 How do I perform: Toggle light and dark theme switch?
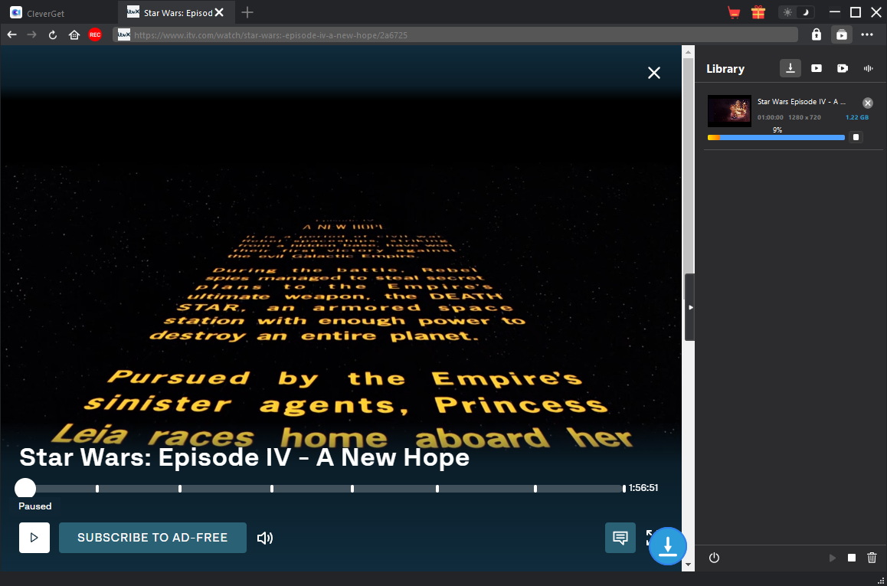[797, 12]
